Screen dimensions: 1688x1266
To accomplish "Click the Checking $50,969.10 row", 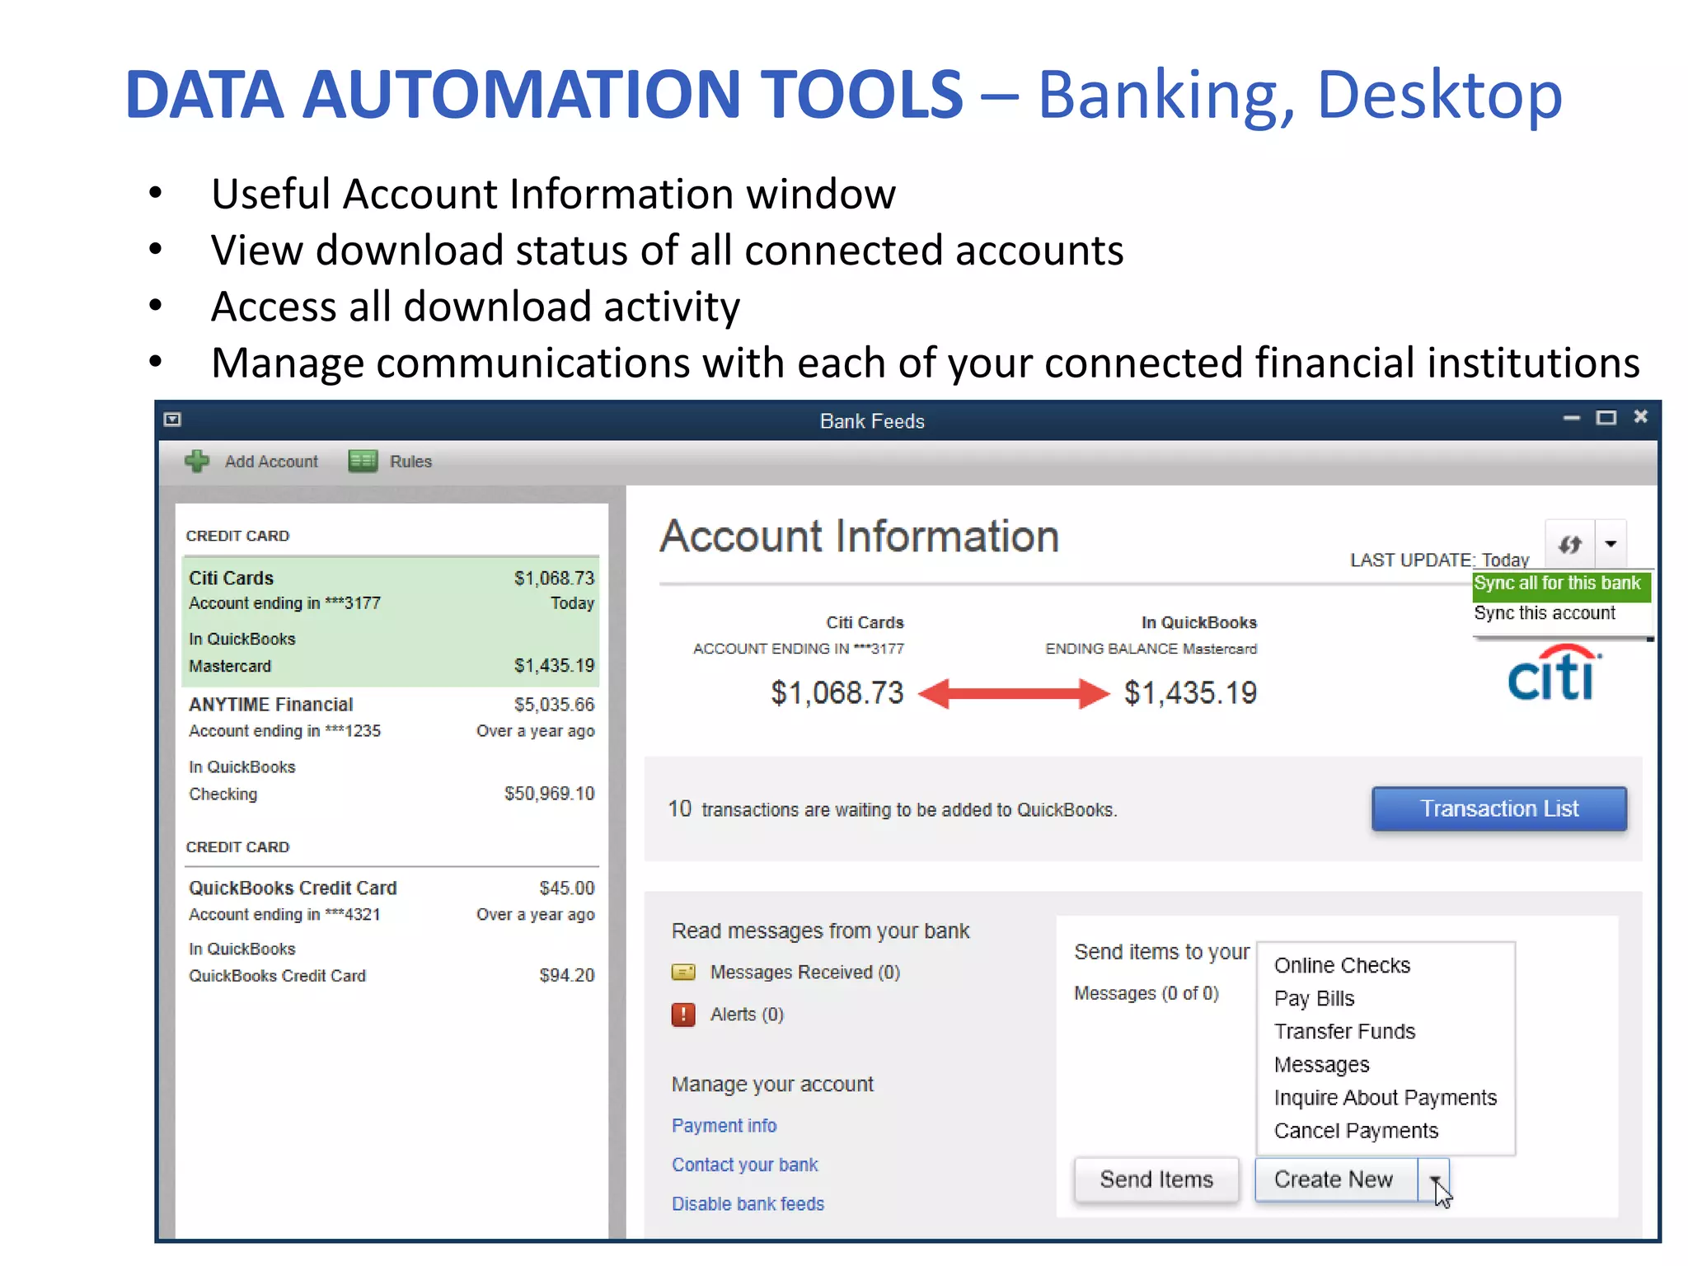I will [x=391, y=794].
